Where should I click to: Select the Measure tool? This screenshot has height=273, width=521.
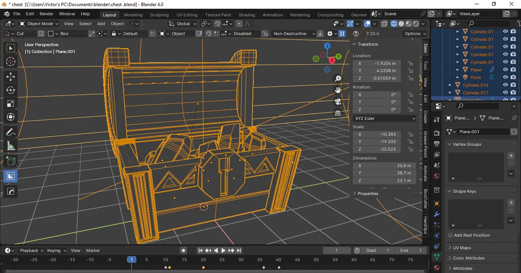11,146
